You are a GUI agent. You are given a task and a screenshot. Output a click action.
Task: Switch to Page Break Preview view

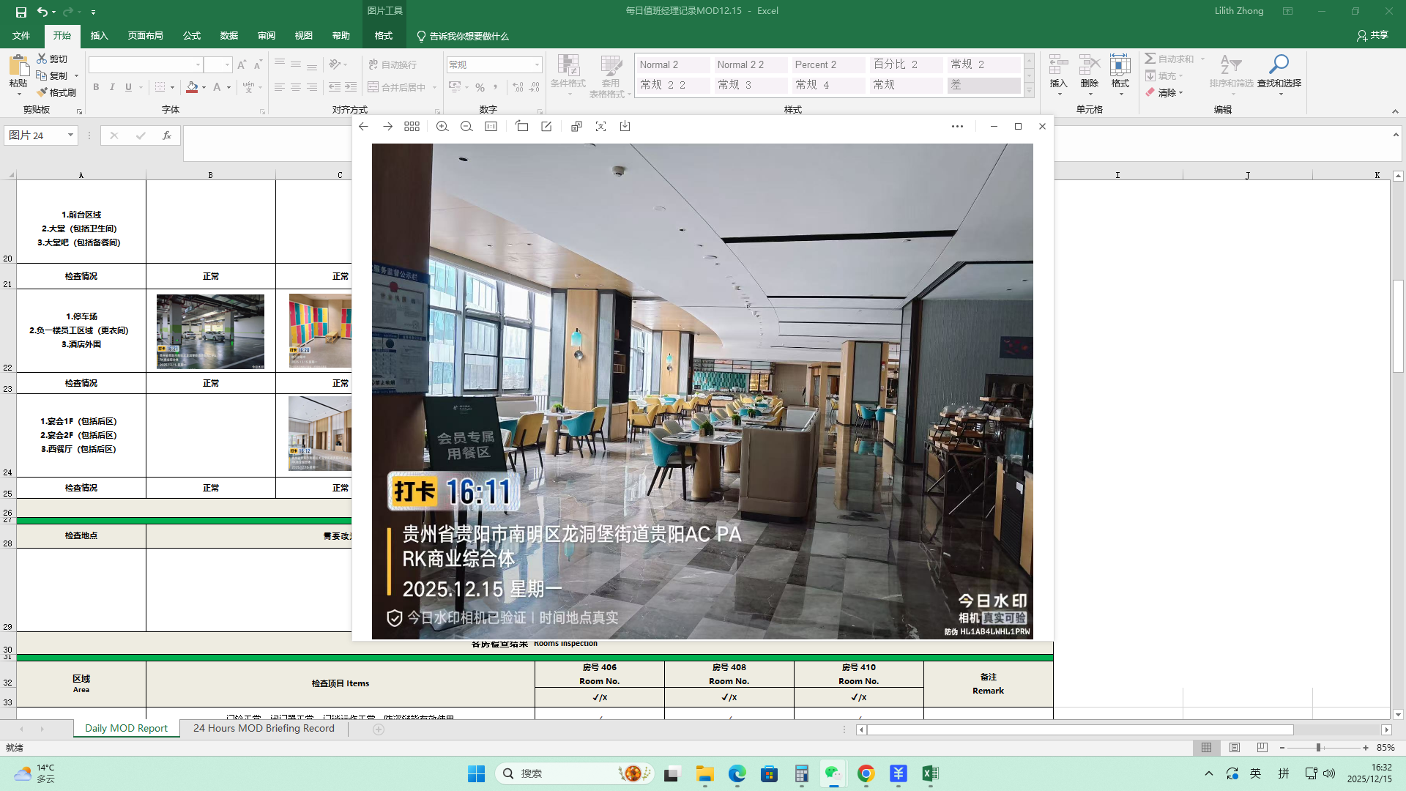(1262, 748)
